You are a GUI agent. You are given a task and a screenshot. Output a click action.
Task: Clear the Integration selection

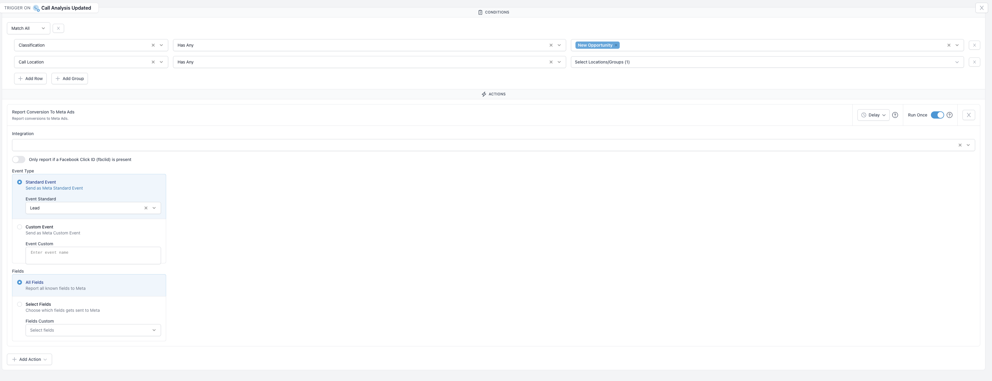click(x=960, y=145)
